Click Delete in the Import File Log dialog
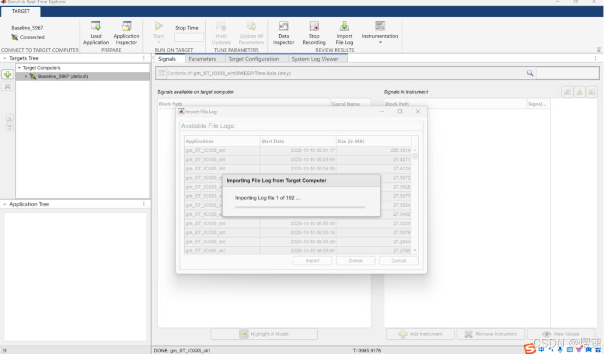 click(x=355, y=260)
